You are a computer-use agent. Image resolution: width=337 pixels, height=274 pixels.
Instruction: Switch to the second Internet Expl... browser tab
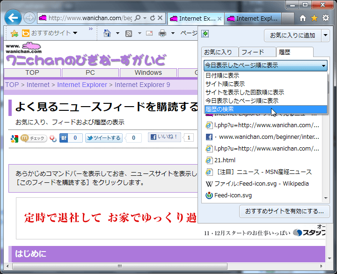(x=253, y=19)
